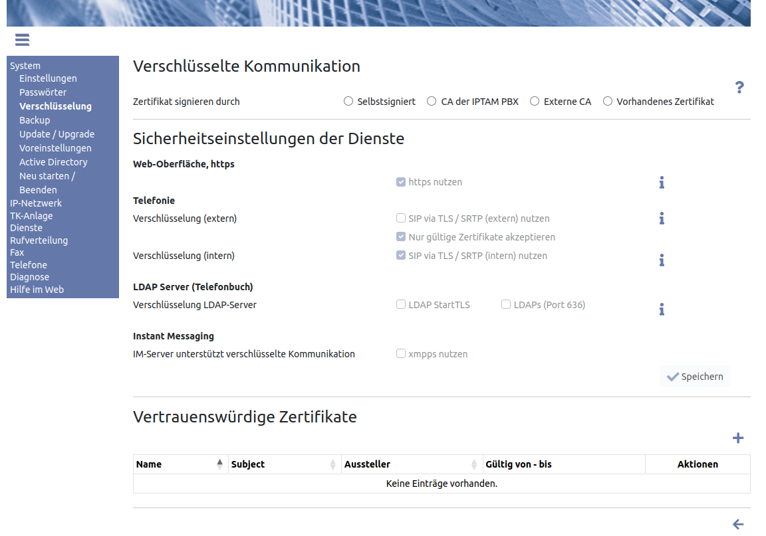Image resolution: width=766 pixels, height=536 pixels.
Task: Click the Speichern button
Action: pyautogui.click(x=695, y=377)
